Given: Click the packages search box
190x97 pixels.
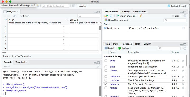Looking at the screenshot, I should pyautogui.click(x=169, y=48).
